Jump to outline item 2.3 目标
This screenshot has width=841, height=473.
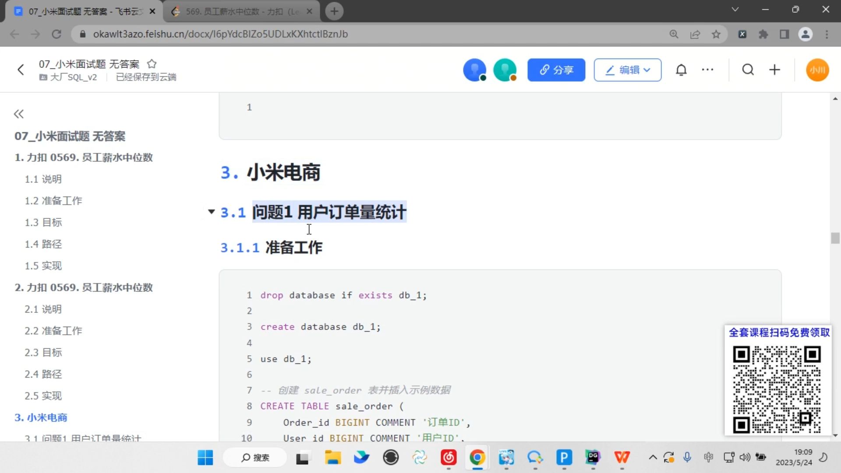point(43,353)
